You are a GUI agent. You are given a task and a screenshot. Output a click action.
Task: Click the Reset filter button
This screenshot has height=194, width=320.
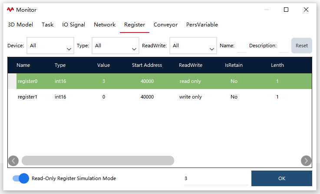tap(302, 46)
